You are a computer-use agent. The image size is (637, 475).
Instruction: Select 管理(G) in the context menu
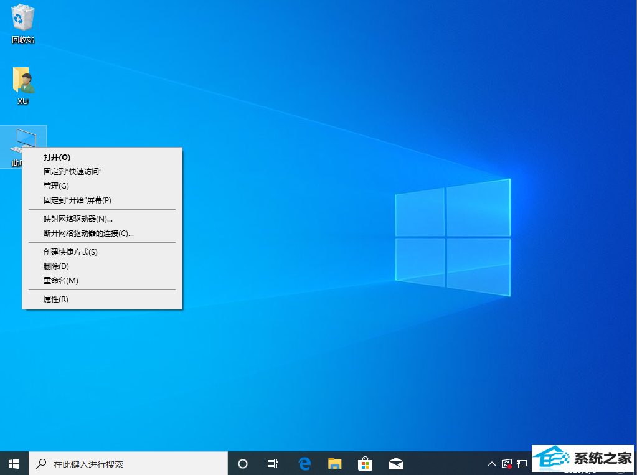pyautogui.click(x=102, y=186)
